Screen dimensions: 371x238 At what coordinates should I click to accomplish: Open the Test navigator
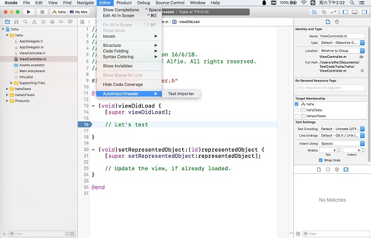coord(43,22)
